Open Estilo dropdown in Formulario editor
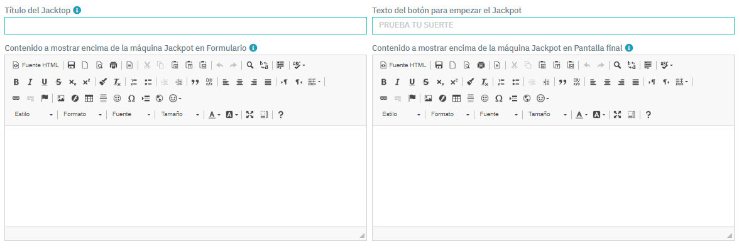Screen dimensions: 739x246 33,114
